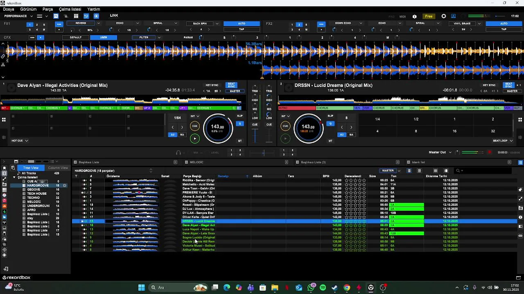Select the 1/4 beat loop pad
524x294 pixels.
click(377, 119)
